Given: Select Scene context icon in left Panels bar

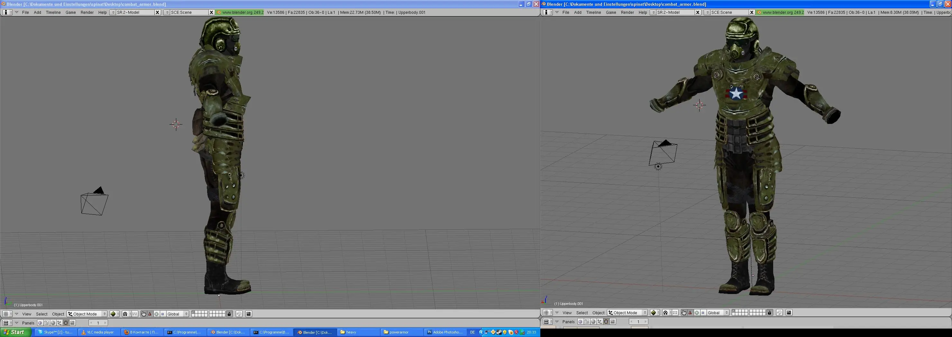Looking at the screenshot, I should pyautogui.click(x=72, y=323).
